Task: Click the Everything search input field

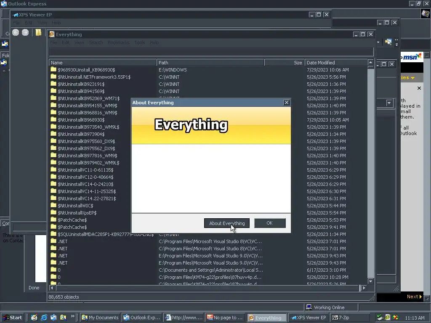Action: point(211,52)
